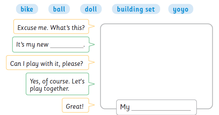Viewport: 219px width, 115px height.
Task: Click the green tail of 'It's my new' bubble
Action: coord(92,44)
